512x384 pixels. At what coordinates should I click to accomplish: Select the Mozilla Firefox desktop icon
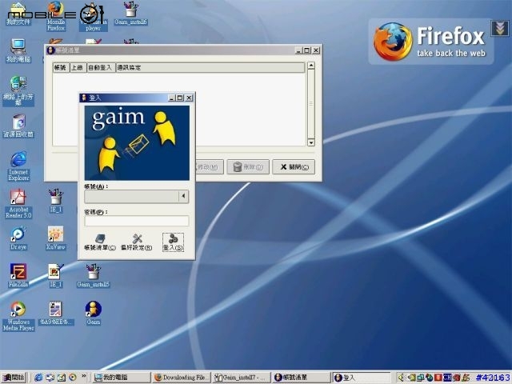click(x=56, y=16)
